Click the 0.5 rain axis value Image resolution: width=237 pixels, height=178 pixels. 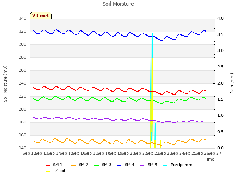click(220, 132)
